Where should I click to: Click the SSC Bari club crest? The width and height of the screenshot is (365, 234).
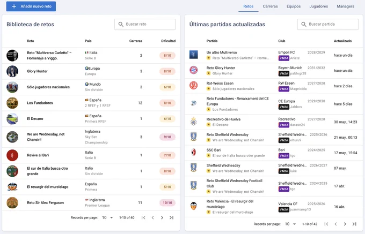[x=193, y=152]
